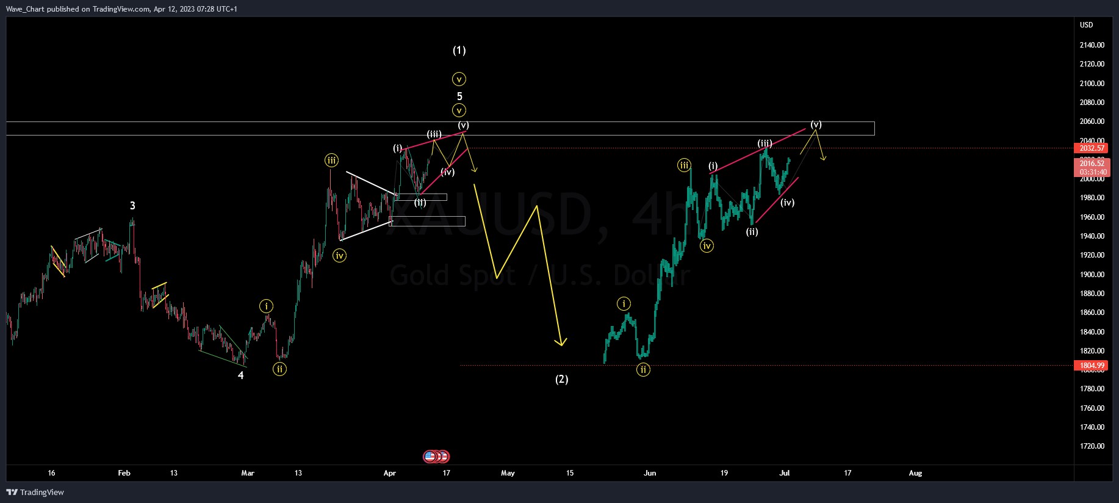The width and height of the screenshot is (1119, 503).
Task: Click the Aug label on time axis
Action: coord(915,473)
